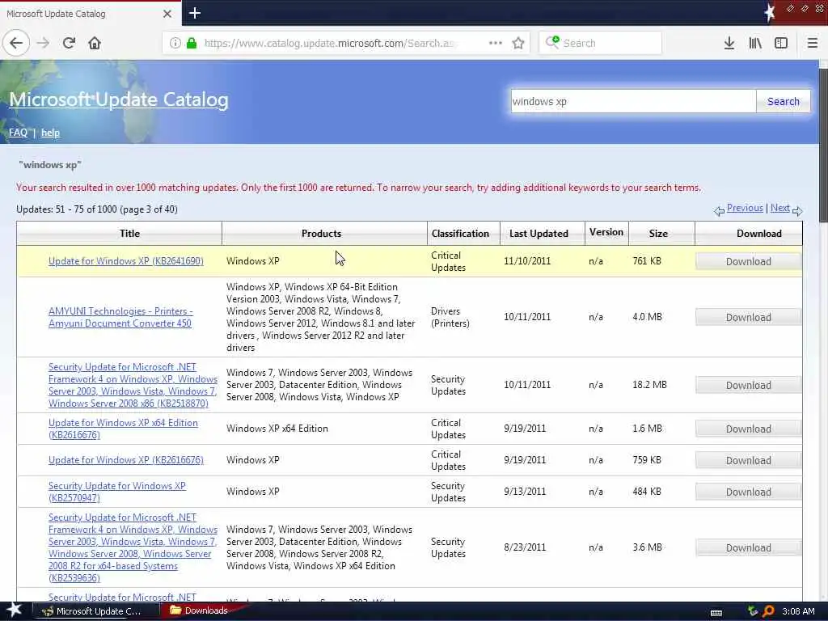Screen dimensions: 828x621
Task: Click the orange magnifier tray icon
Action: pyautogui.click(x=768, y=611)
